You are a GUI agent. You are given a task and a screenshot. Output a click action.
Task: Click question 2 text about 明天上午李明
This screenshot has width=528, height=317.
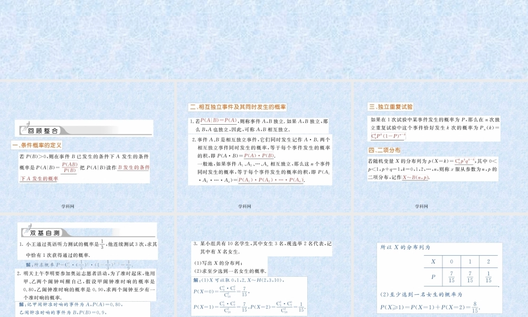coord(86,285)
